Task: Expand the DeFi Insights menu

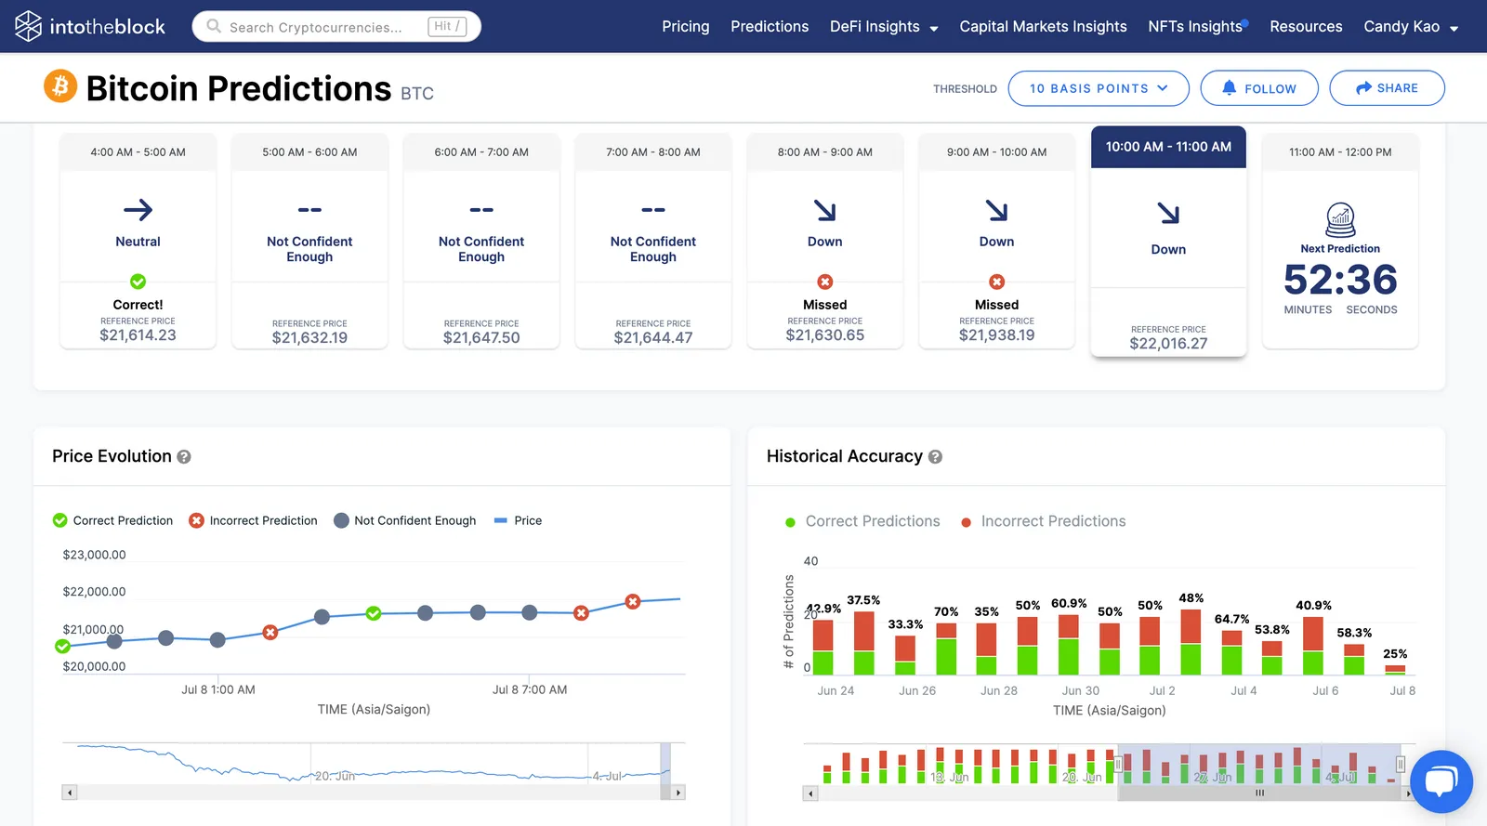Action: [x=884, y=26]
